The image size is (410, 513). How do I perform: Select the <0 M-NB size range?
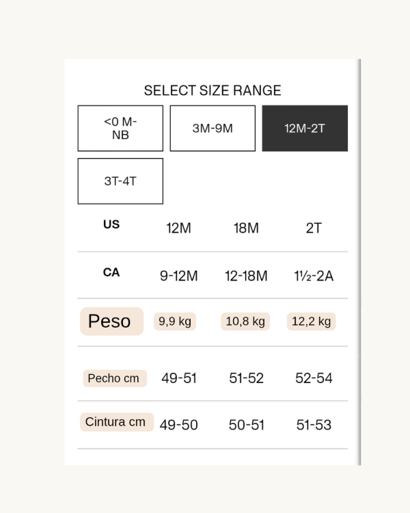coord(120,129)
